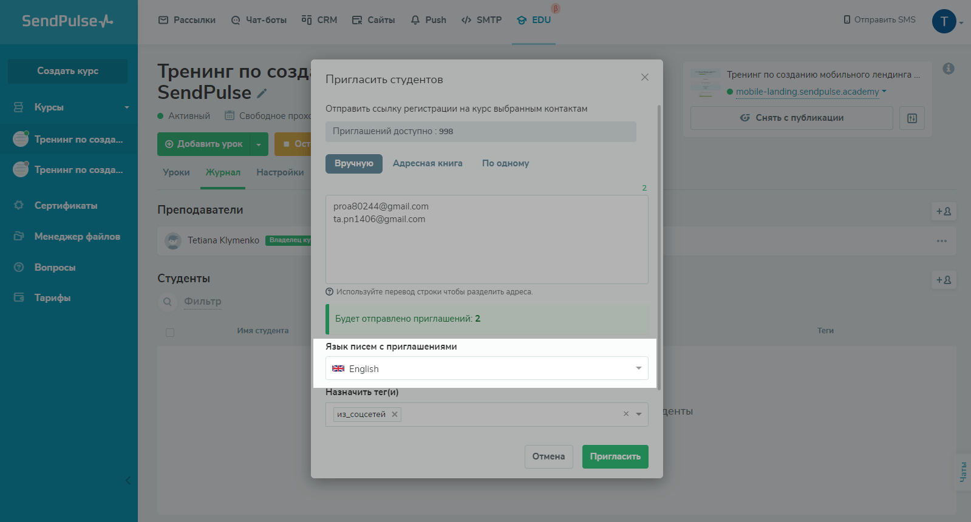Open the invitation language dropdown

[x=486, y=368]
